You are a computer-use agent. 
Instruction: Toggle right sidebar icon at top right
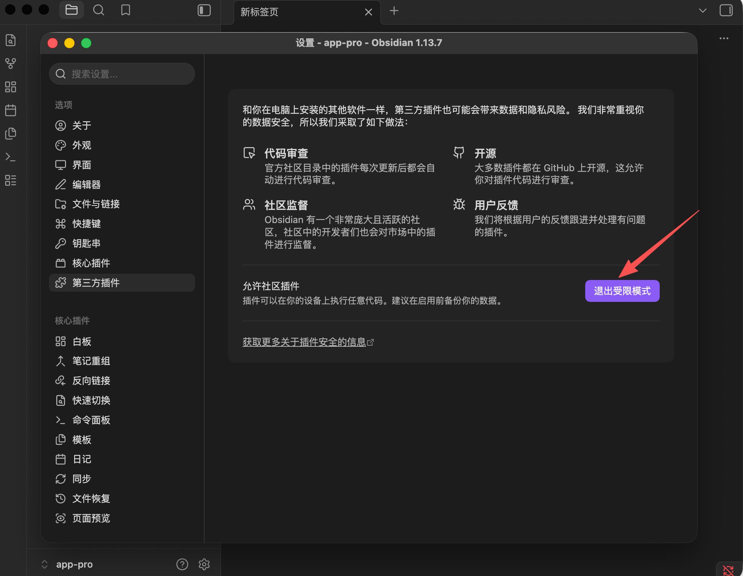[x=726, y=10]
